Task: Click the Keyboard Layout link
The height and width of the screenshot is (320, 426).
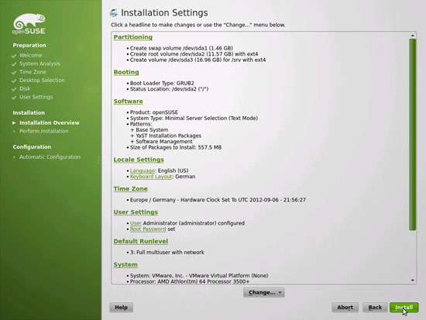Action: pos(151,177)
